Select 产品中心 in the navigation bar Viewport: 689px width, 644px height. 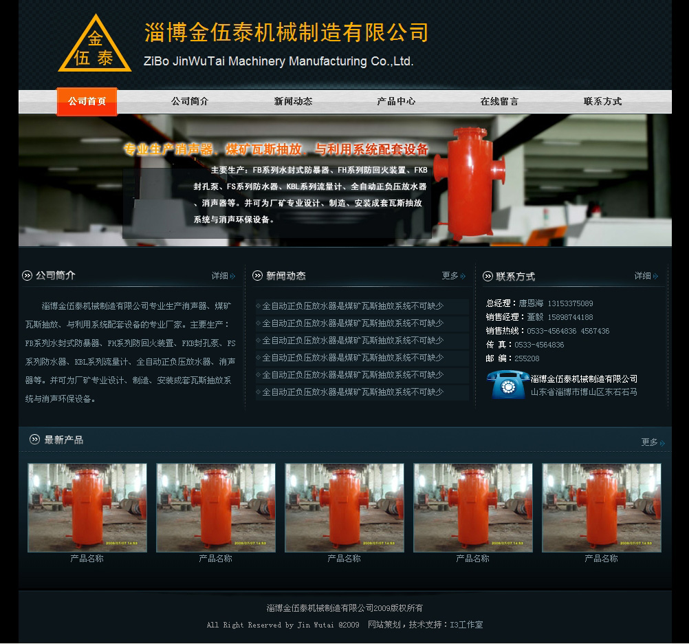point(396,102)
